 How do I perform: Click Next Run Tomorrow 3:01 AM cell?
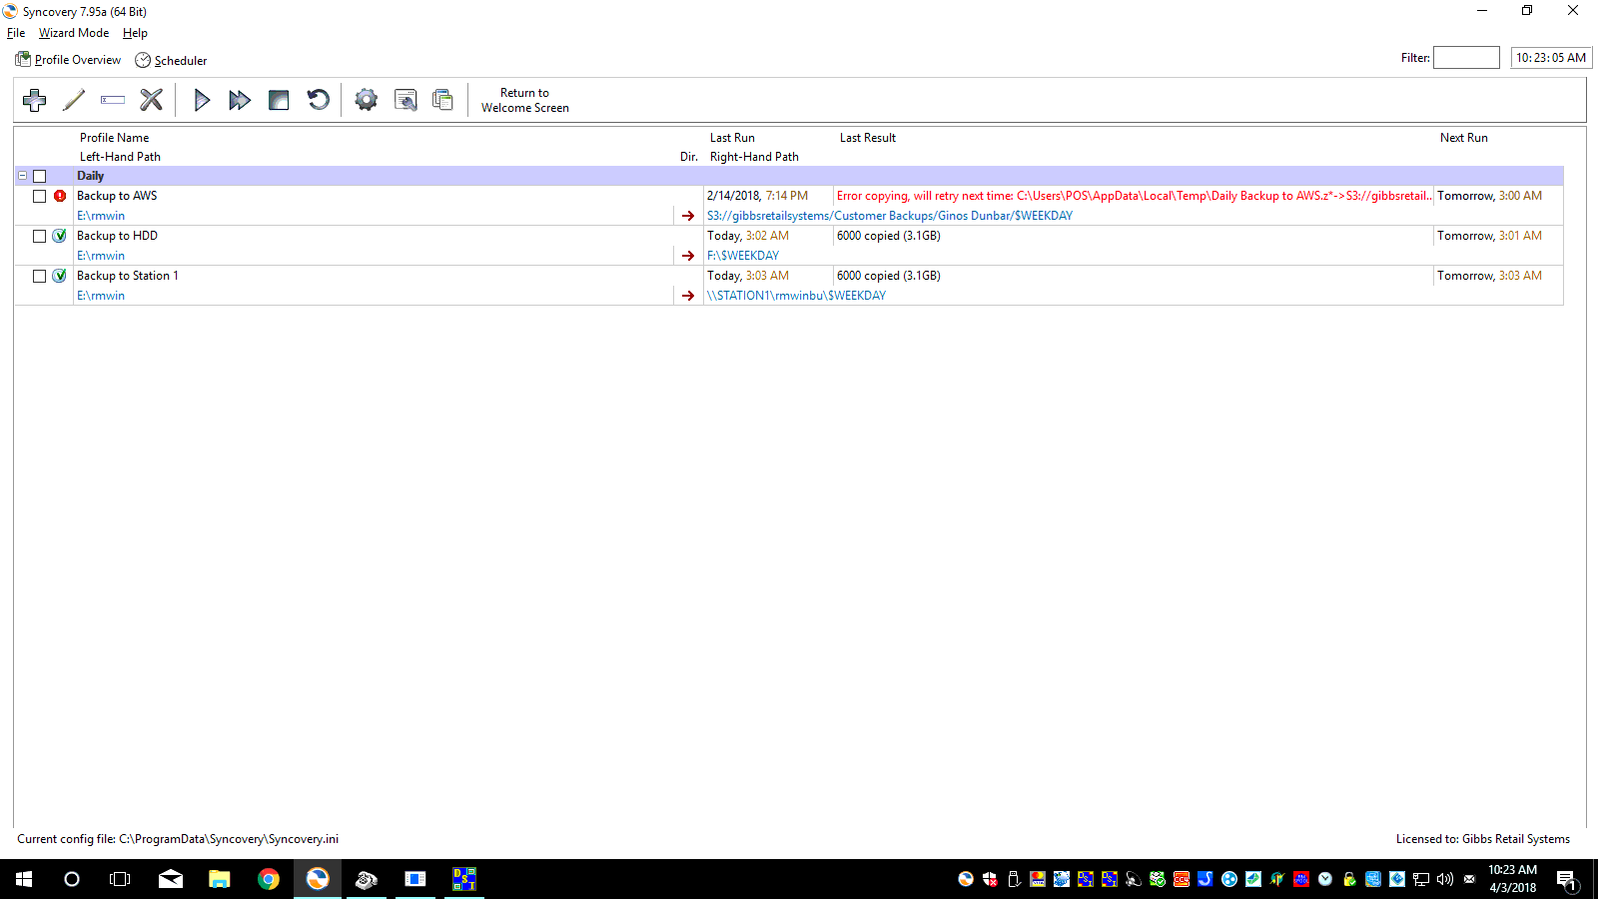1489,236
